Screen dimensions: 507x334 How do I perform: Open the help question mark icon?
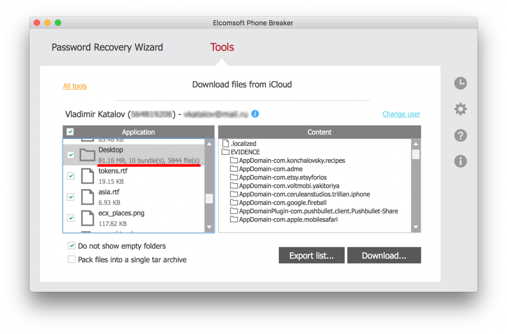point(460,136)
